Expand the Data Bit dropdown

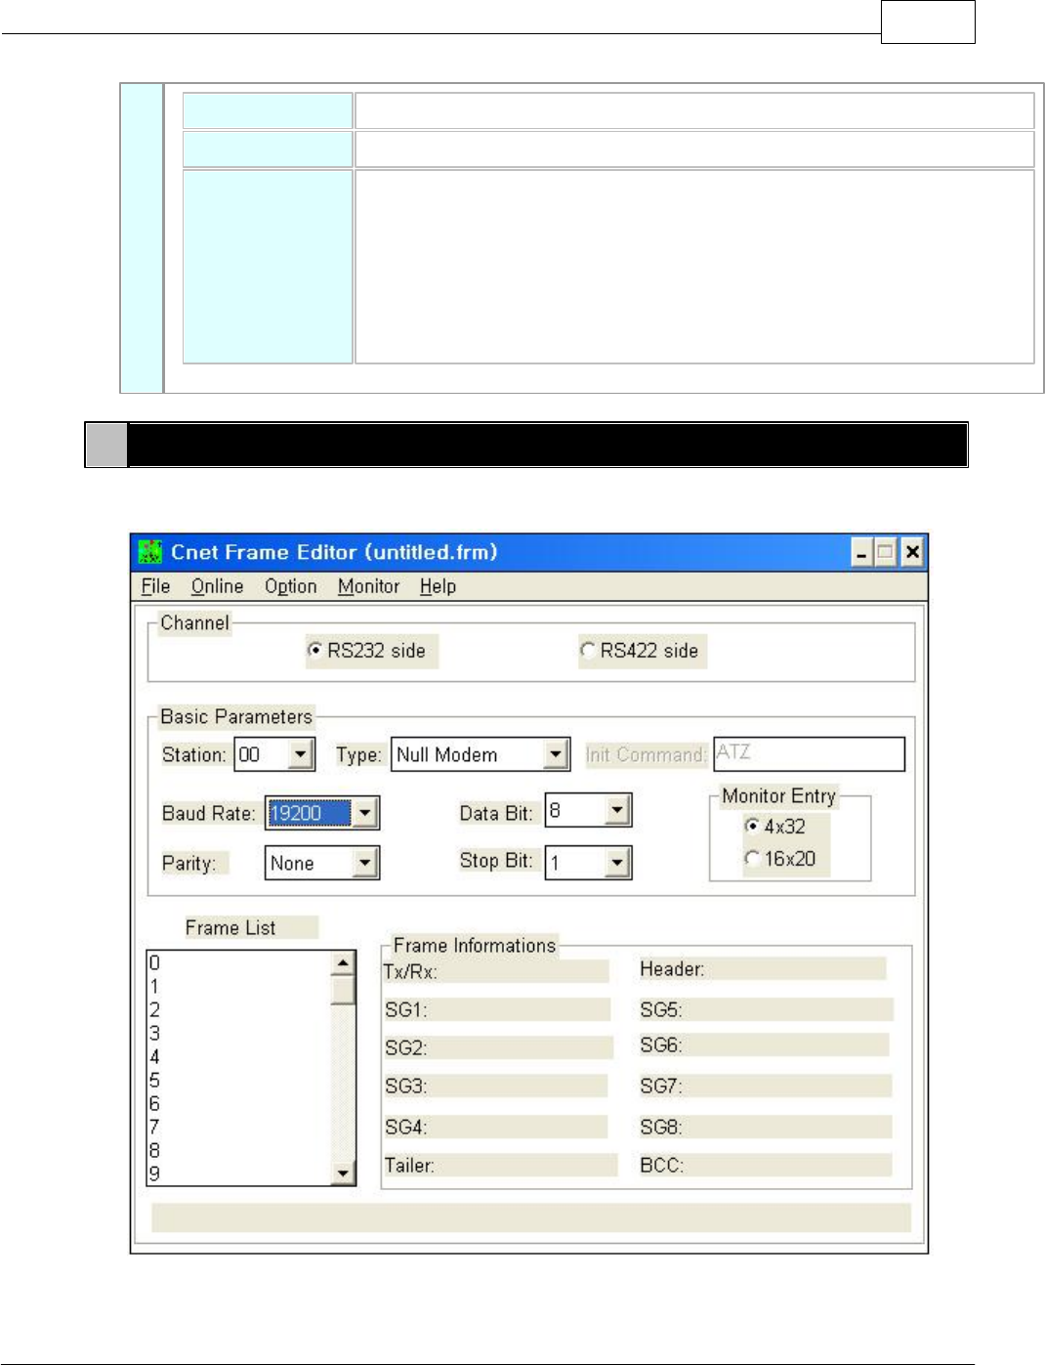[x=617, y=810]
